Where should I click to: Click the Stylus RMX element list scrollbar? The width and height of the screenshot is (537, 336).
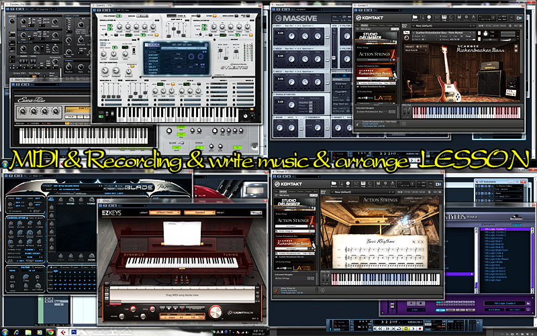[532, 260]
